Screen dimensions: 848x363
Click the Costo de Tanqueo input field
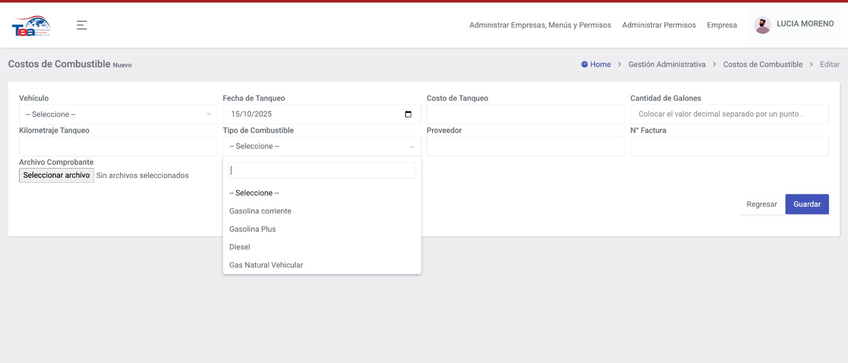point(525,114)
